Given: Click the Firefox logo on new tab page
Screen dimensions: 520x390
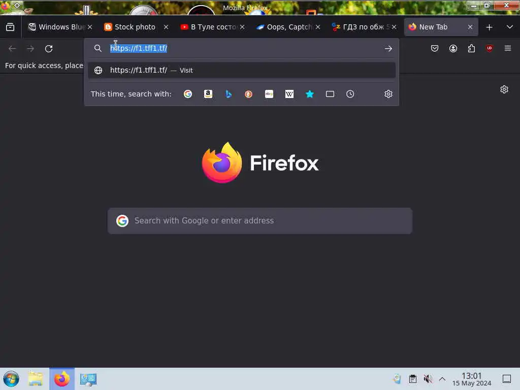Looking at the screenshot, I should click(260, 162).
